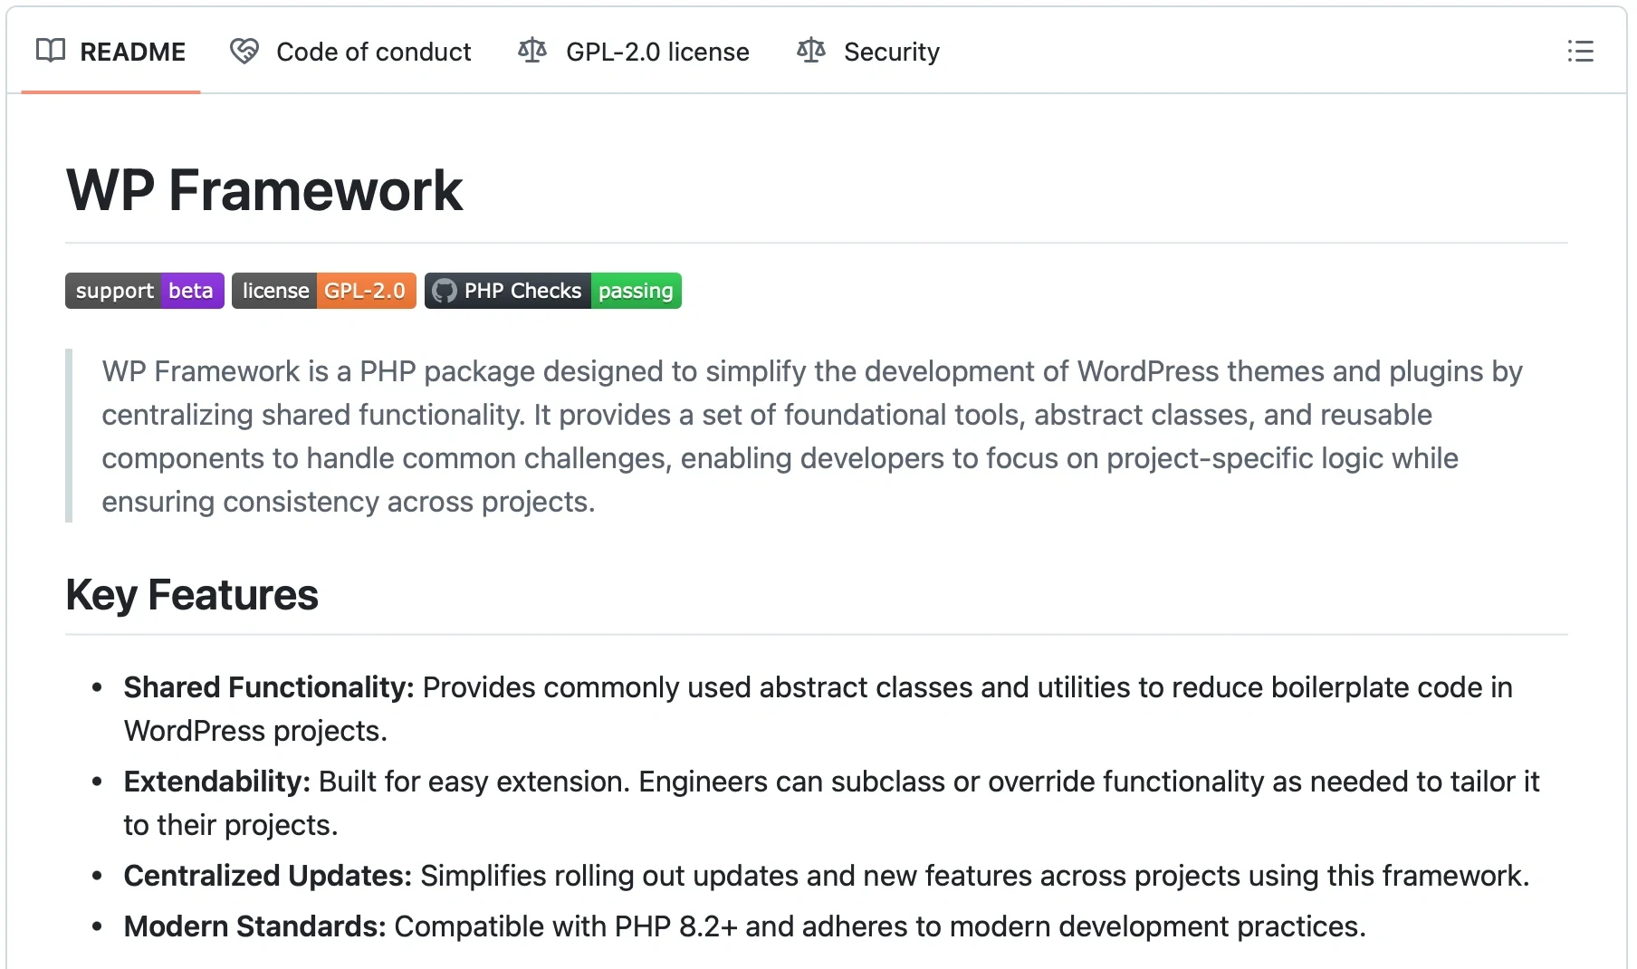Click the support badge's gray label
Viewport: 1637px width, 969px height.
point(114,291)
